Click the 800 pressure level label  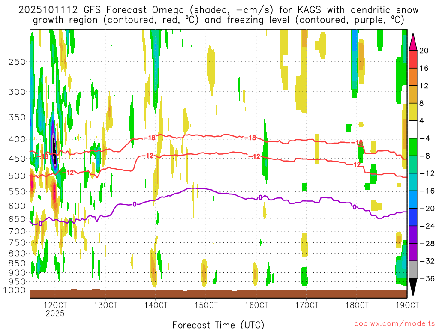[x=17, y=254]
